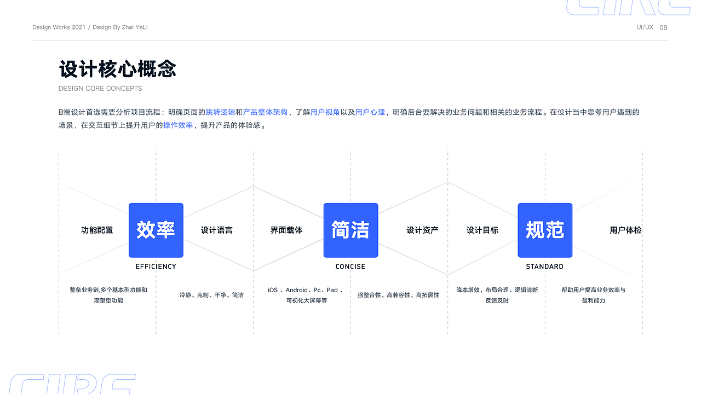Click the blue 规范 STANDARD square
Image resolution: width=701 pixels, height=394 pixels.
pyautogui.click(x=545, y=230)
